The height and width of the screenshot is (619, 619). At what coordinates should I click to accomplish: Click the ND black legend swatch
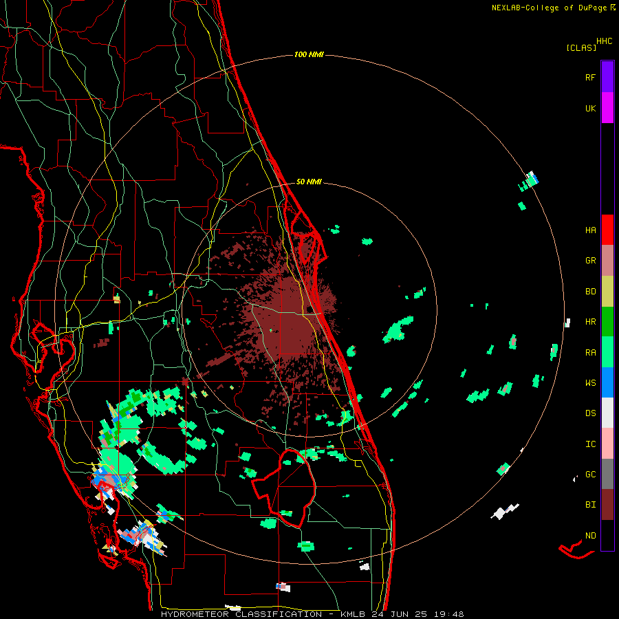607,535
